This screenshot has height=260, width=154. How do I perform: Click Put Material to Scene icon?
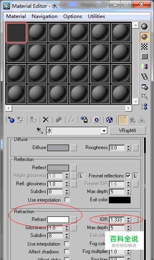(x=21, y=120)
